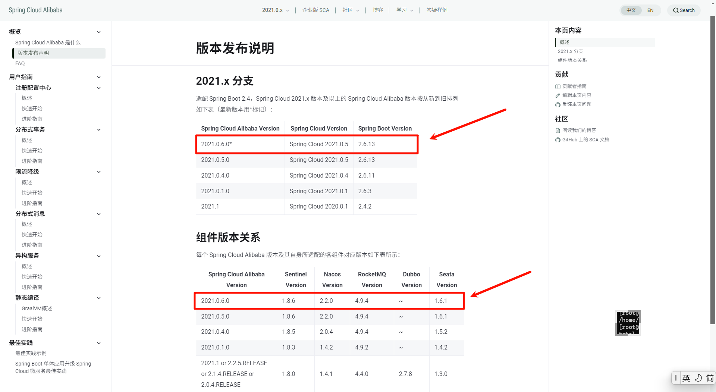Image resolution: width=716 pixels, height=392 pixels.
Task: Click the Spring Cloud 2021.0.4 cell
Action: [x=319, y=176]
